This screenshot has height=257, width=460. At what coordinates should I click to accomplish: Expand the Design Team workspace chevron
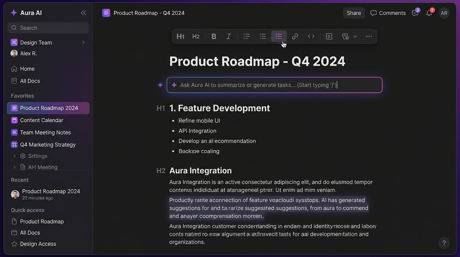point(84,42)
